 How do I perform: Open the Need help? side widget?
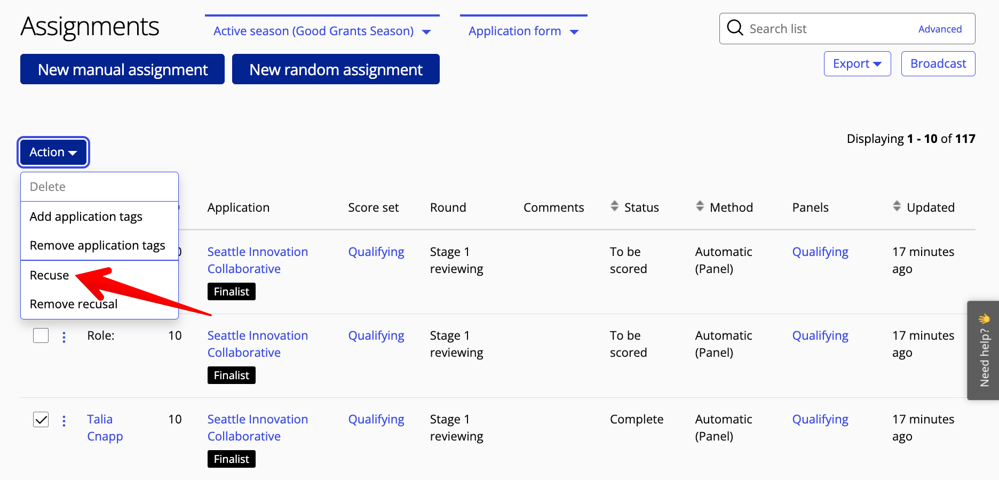click(984, 350)
